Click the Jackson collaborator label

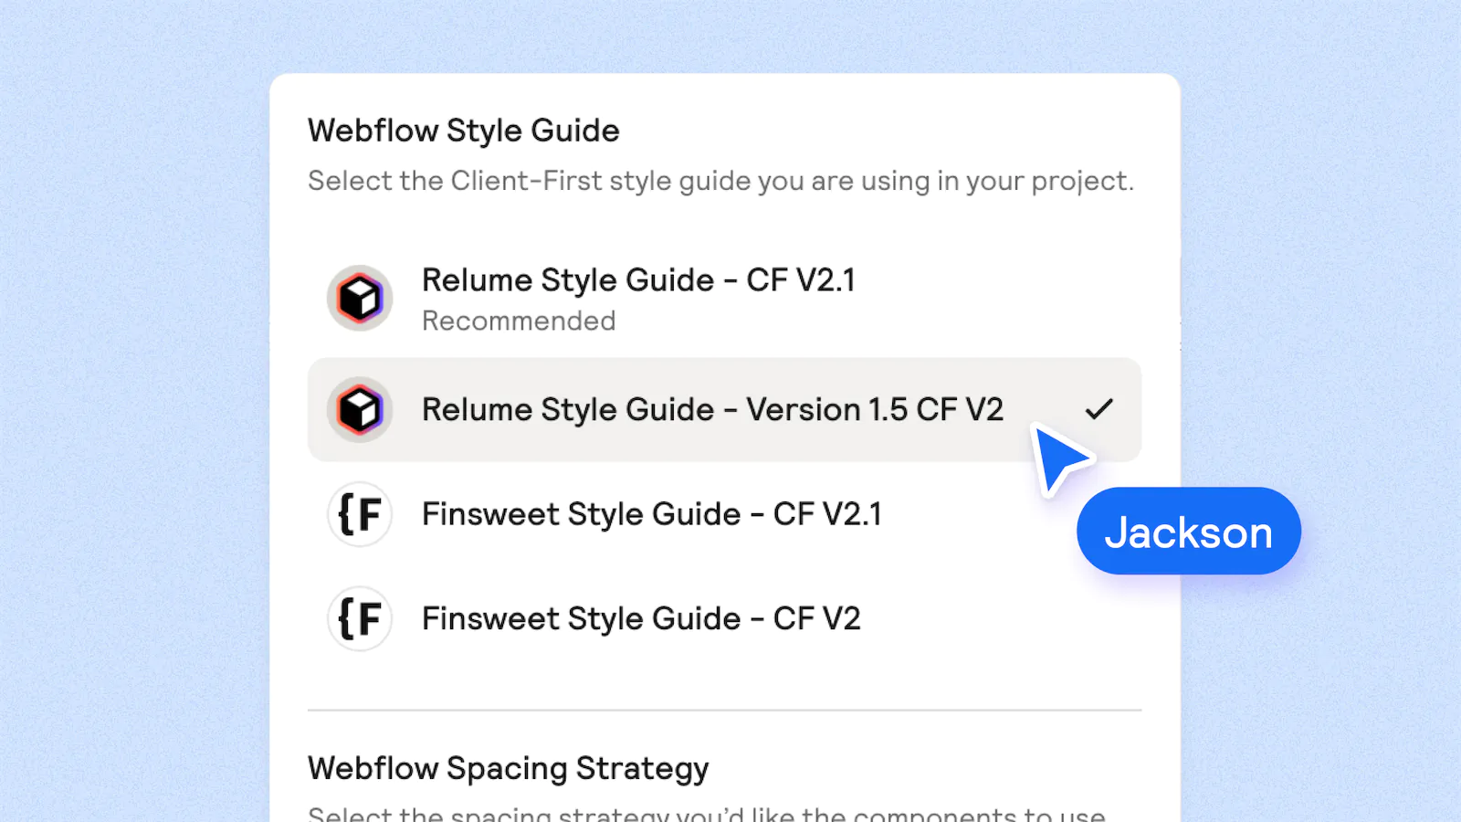tap(1188, 531)
